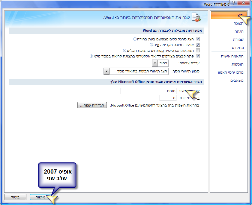Click the Word options header icon
Screen dimensions: 252x205
[x=196, y=17]
